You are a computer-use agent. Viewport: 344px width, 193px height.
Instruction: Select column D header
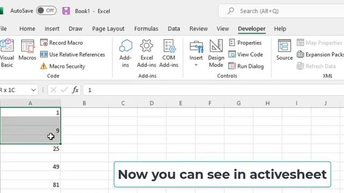152,103
